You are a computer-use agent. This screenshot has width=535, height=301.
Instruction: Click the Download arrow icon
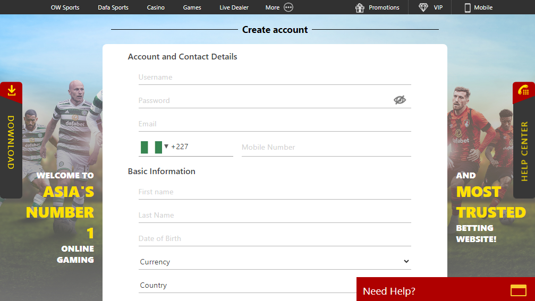tap(12, 90)
